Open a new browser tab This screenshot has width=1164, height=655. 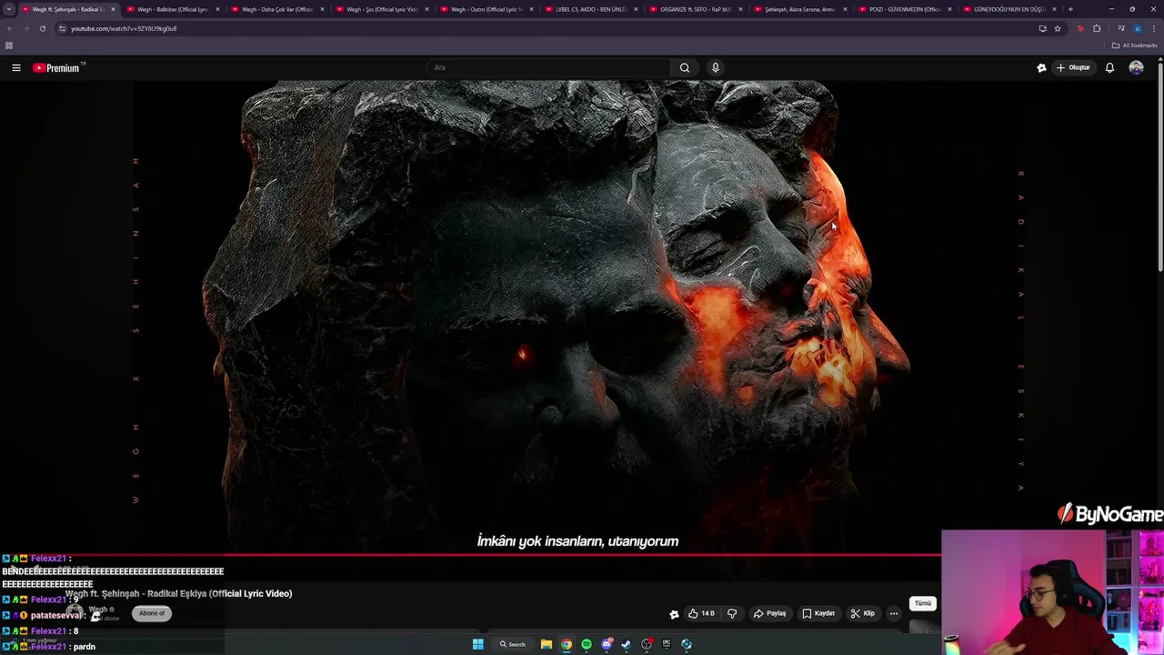(x=1070, y=9)
